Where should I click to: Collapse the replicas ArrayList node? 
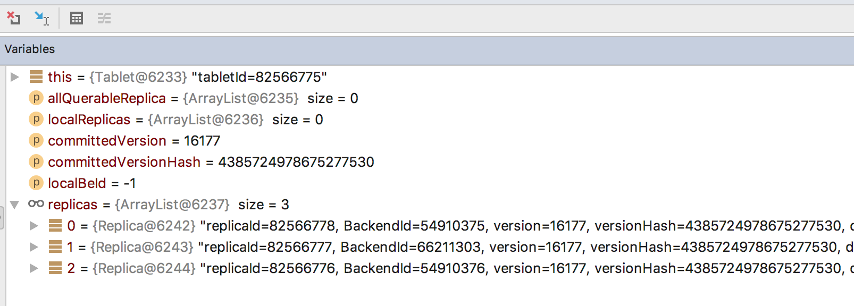click(x=14, y=205)
